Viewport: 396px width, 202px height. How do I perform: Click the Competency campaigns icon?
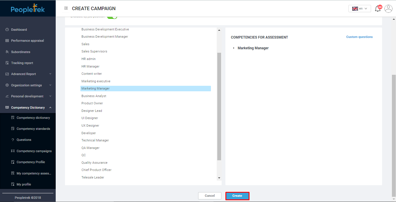13,151
